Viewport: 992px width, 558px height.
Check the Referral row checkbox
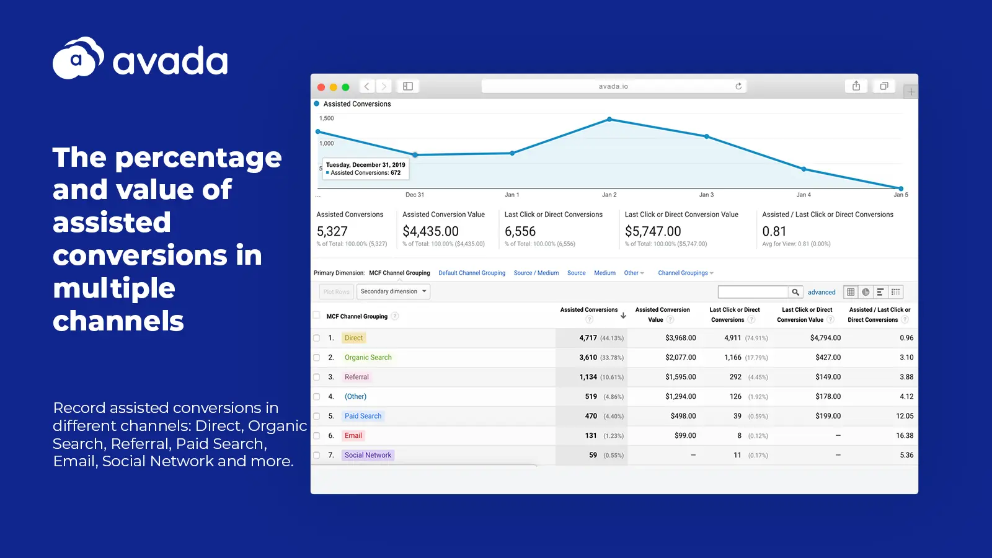317,377
